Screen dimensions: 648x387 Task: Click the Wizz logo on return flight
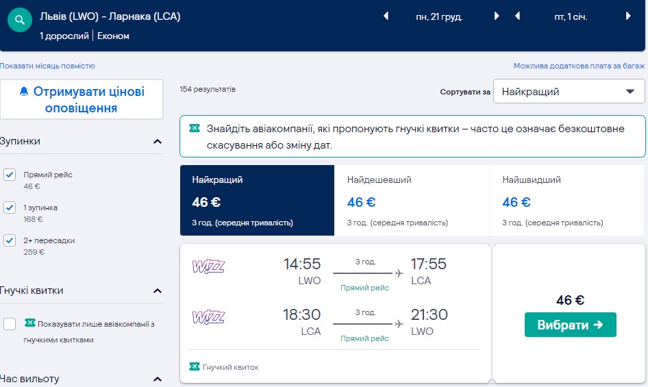click(208, 316)
